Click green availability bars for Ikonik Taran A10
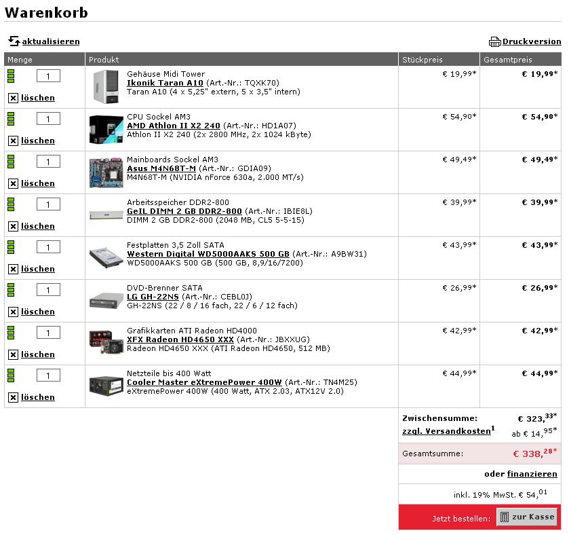Screen dimensions: 569x535 [11, 76]
